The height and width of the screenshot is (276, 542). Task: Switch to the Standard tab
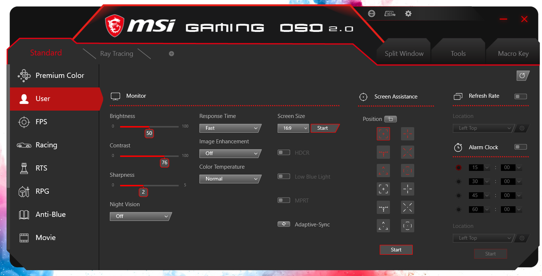pyautogui.click(x=46, y=53)
